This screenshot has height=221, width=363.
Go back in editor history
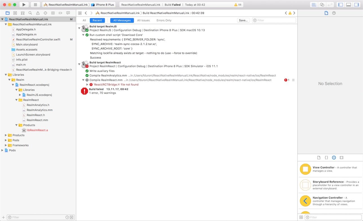pos(86,13)
